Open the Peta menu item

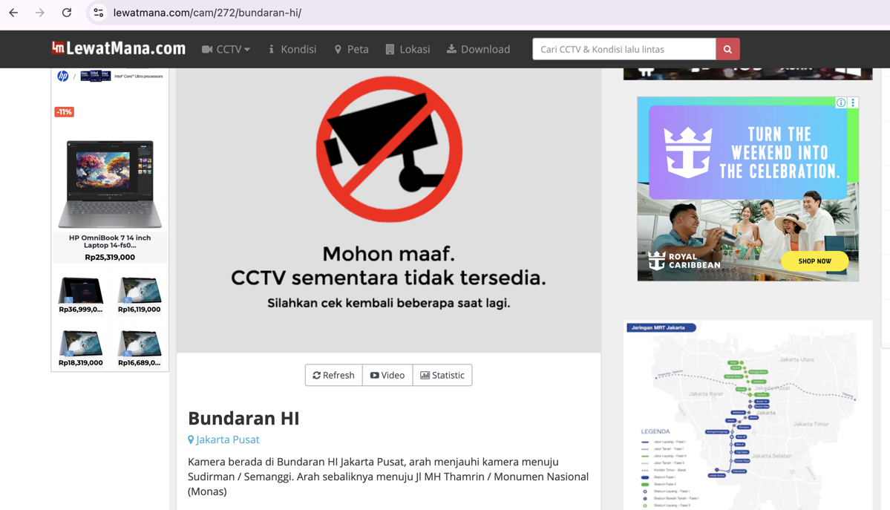[351, 50]
